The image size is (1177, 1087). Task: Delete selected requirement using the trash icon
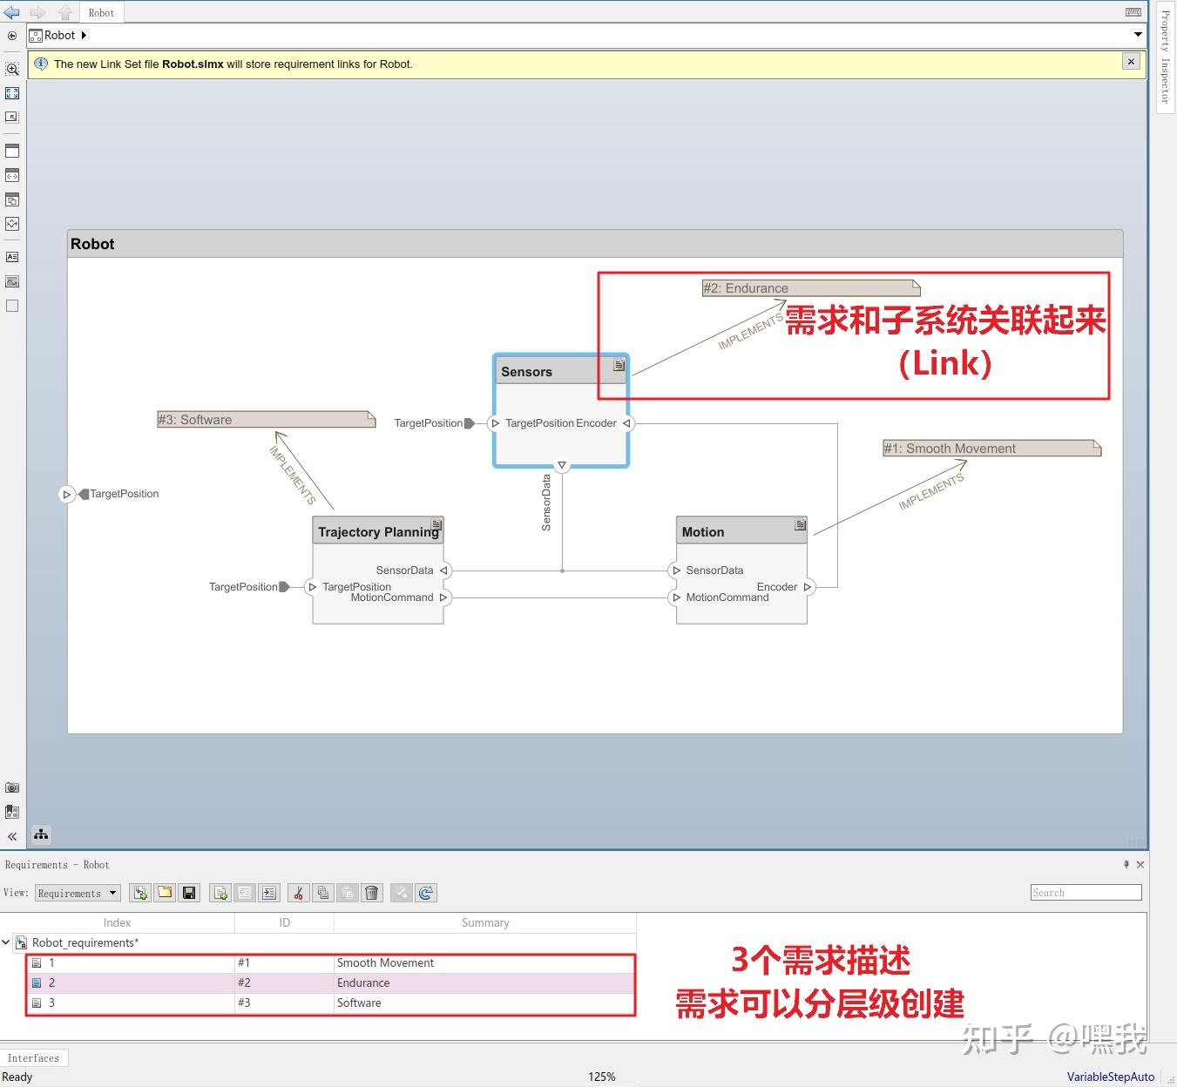(372, 892)
